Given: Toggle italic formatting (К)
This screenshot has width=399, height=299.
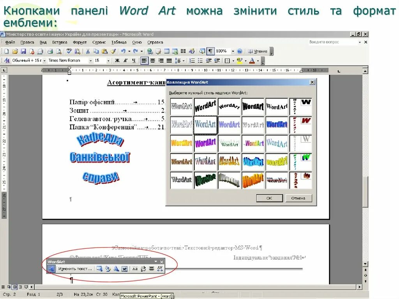Looking at the screenshot, I should click(125, 60).
